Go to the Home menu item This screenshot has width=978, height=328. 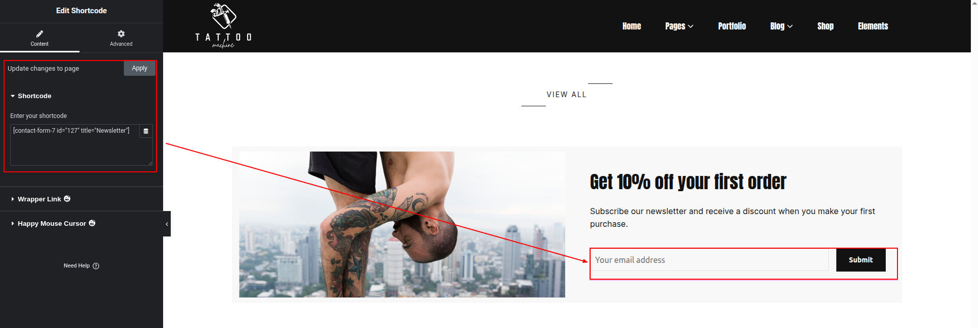click(x=631, y=26)
